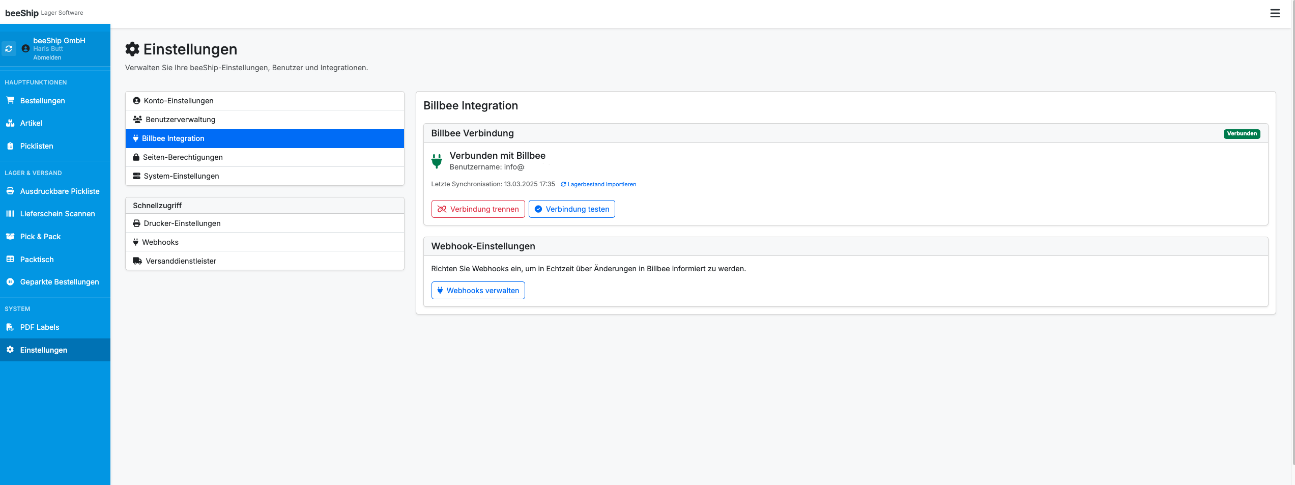Screen dimensions: 1295x485
Task: Navigate to Lieferschein Scannen
Action: (x=55, y=214)
